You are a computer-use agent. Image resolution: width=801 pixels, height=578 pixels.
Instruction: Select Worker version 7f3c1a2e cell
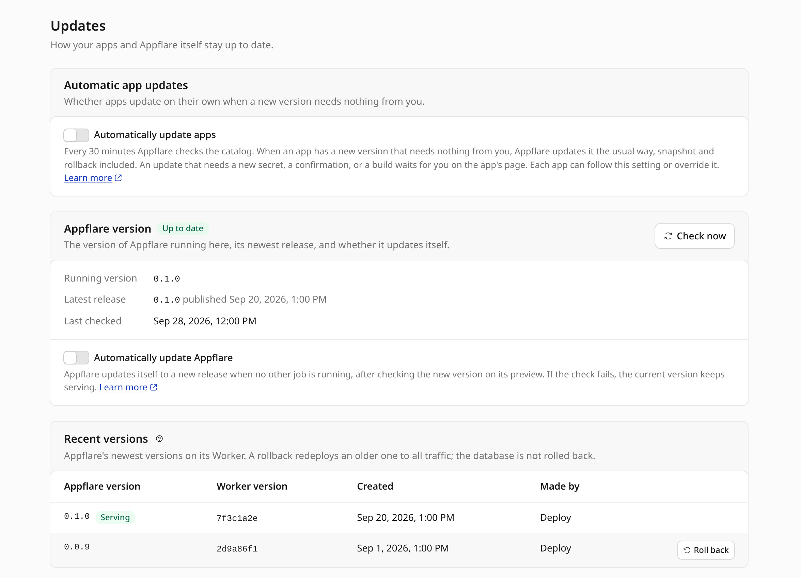click(237, 518)
